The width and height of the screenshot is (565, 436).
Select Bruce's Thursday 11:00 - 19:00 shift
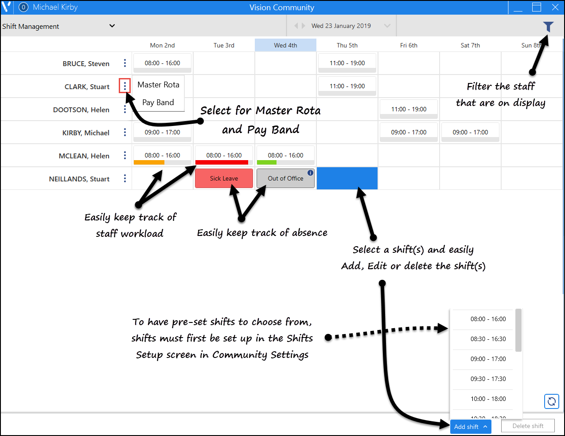pos(347,63)
